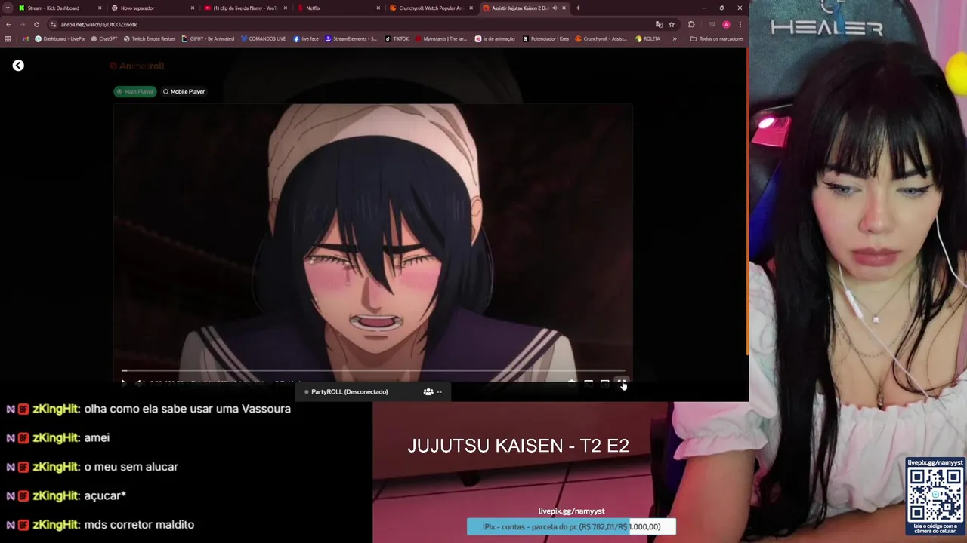The width and height of the screenshot is (967, 543).
Task: Open the TIKTOK bookmark
Action: (397, 38)
